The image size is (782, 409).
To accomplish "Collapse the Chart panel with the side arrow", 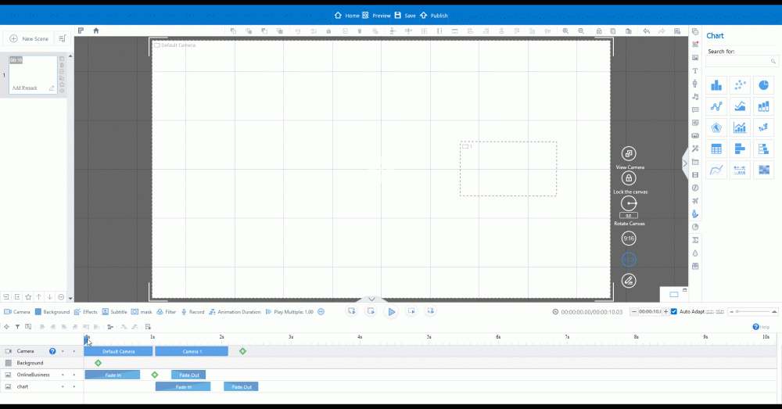I will (x=685, y=163).
